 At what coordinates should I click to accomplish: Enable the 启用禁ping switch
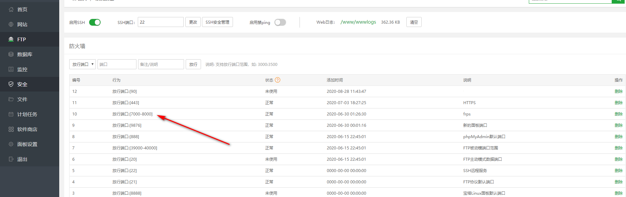pyautogui.click(x=280, y=22)
